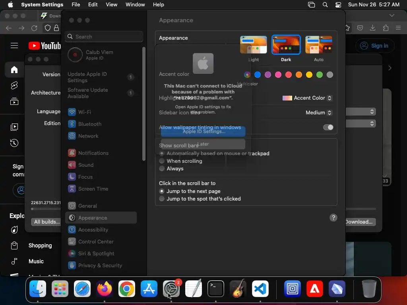
Task: Open Language dropdown in background window
Action: coord(361,112)
